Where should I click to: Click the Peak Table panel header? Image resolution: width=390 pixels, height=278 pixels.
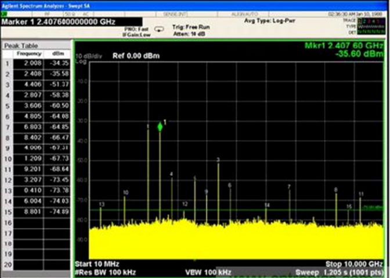[x=20, y=45]
